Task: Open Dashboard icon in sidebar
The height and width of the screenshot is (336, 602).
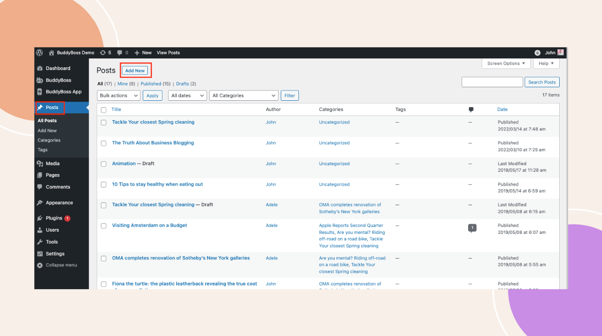Action: pos(40,68)
